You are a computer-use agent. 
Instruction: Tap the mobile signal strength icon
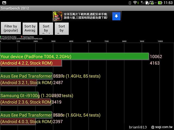click(142, 3)
